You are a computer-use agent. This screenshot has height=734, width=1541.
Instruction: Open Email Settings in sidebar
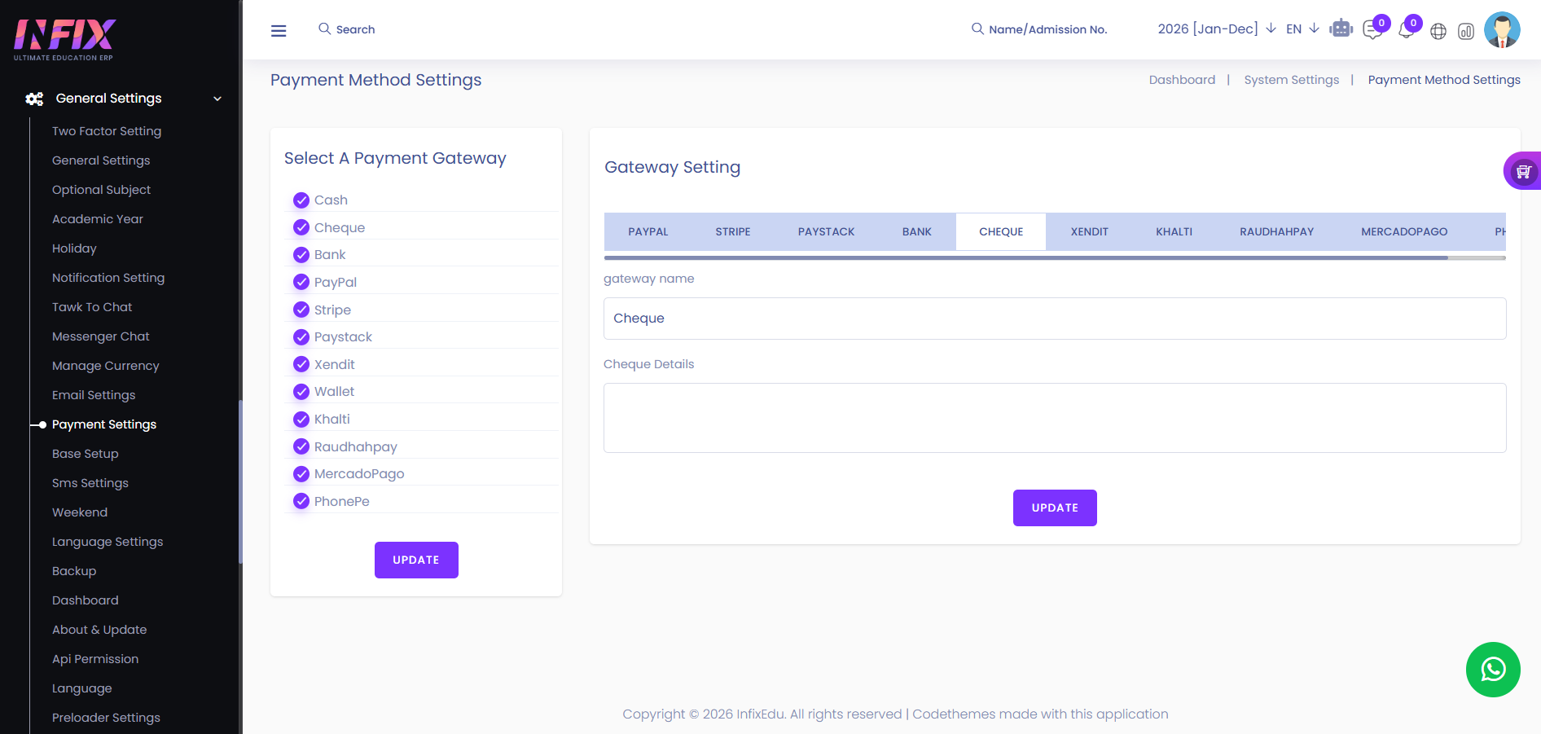point(94,395)
